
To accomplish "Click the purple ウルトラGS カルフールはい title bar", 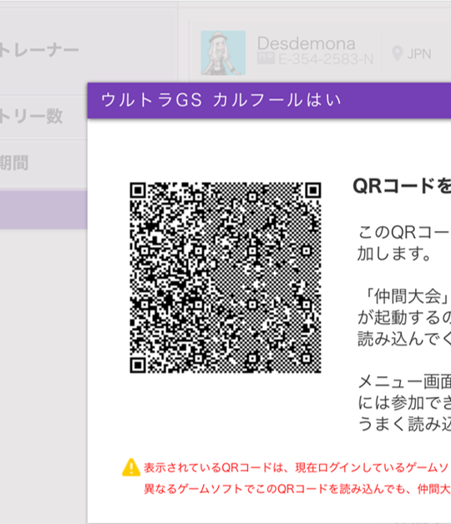I will [x=269, y=100].
